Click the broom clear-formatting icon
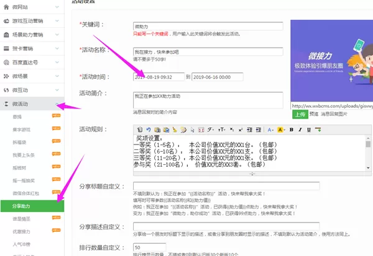The height and width of the screenshot is (256, 373). coord(175,130)
